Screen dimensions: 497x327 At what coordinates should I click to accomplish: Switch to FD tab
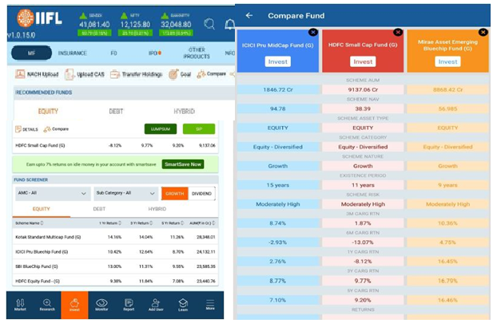[x=113, y=53]
